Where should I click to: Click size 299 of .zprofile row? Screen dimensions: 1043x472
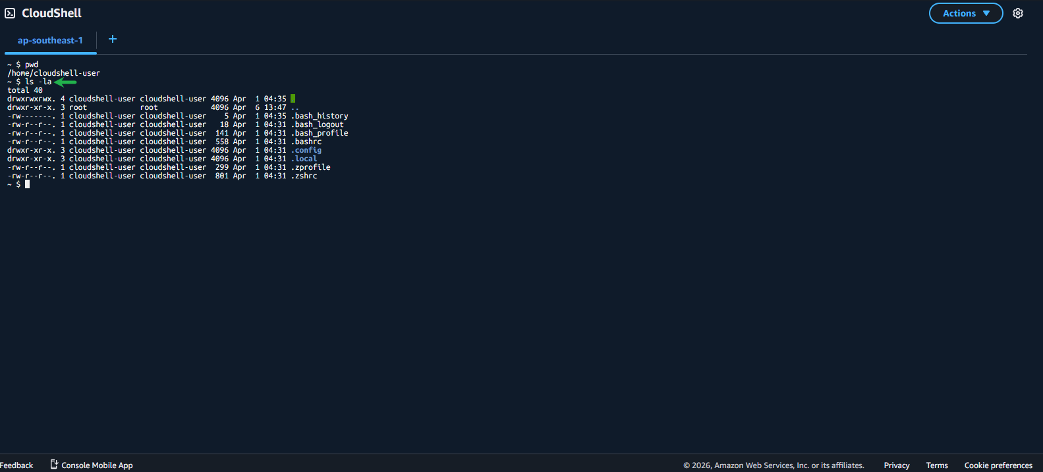tap(222, 167)
